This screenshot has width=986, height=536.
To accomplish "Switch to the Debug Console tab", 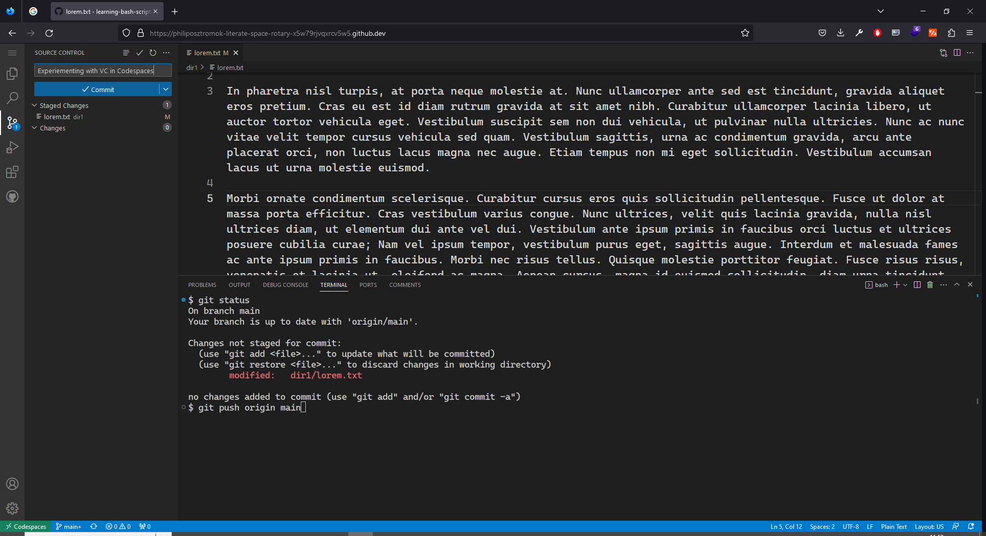I will click(286, 285).
